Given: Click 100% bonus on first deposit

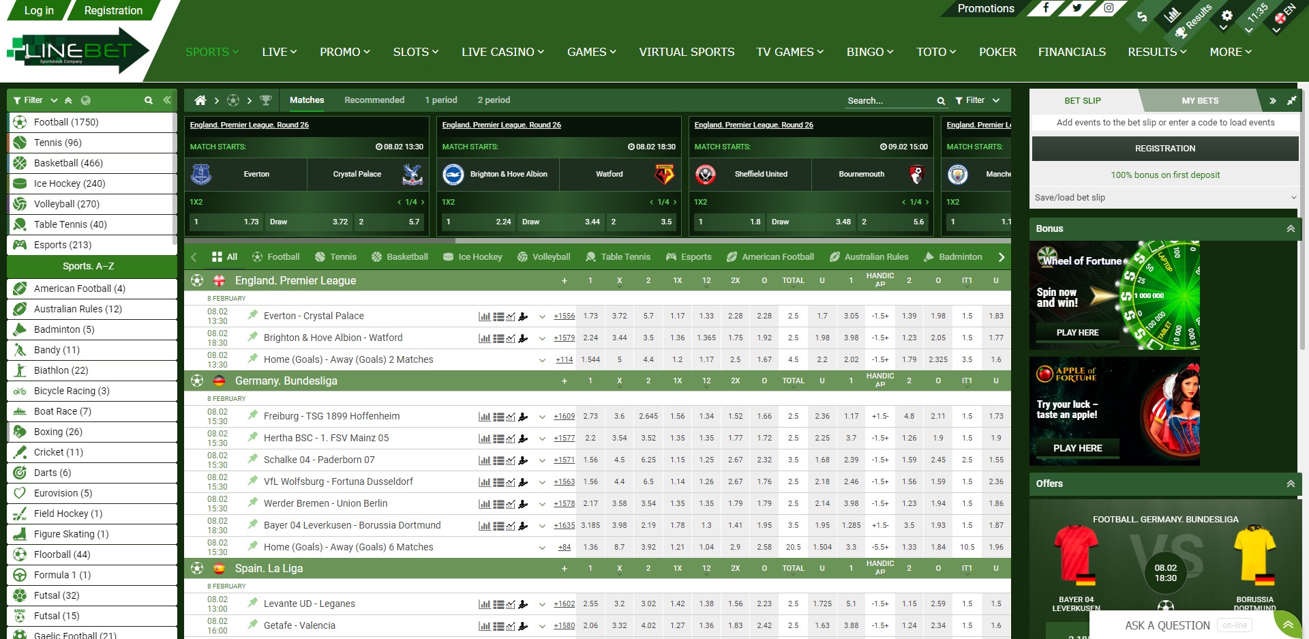Looking at the screenshot, I should tap(1165, 175).
